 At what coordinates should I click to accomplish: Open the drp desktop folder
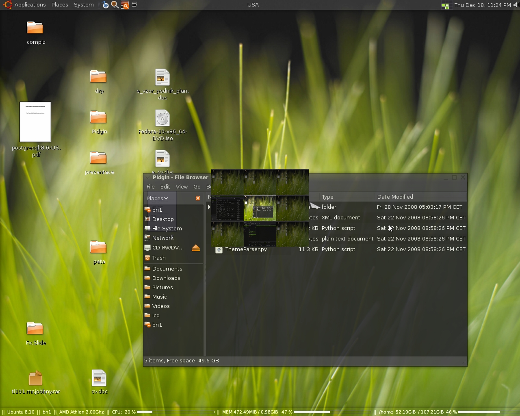(x=98, y=76)
